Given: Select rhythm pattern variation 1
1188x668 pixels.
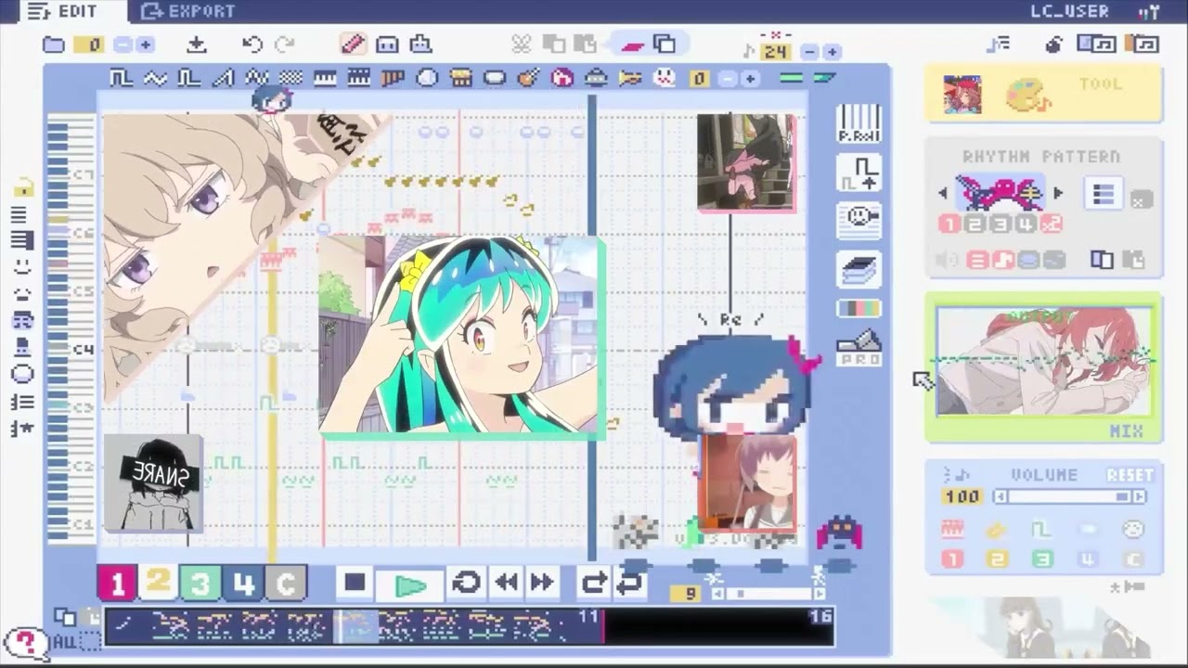Looking at the screenshot, I should pyautogui.click(x=948, y=224).
